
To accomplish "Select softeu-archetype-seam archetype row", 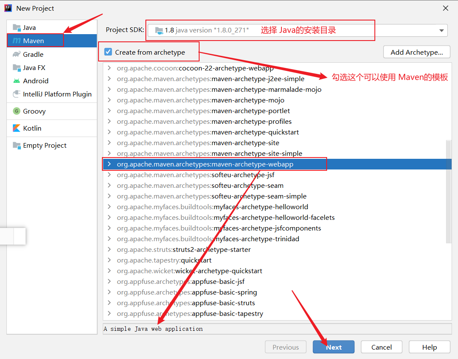I will point(277,185).
